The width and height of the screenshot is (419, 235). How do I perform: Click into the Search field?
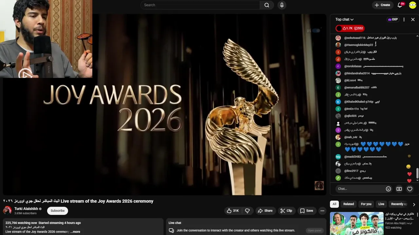(x=200, y=5)
